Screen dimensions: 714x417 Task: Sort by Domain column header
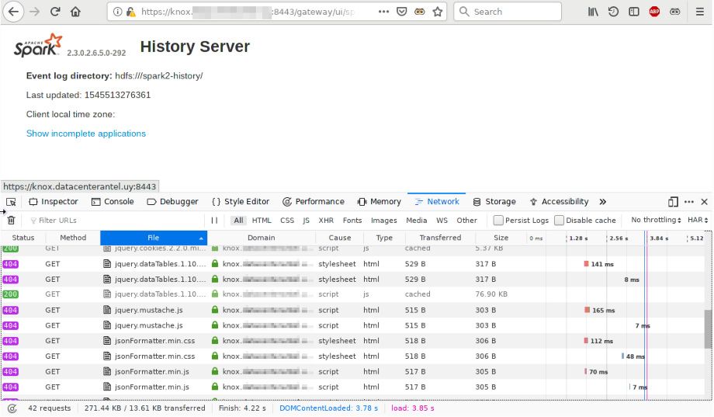(262, 238)
